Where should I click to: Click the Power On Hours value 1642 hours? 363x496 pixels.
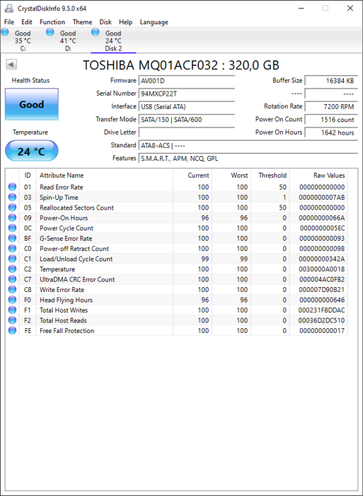coord(331,133)
